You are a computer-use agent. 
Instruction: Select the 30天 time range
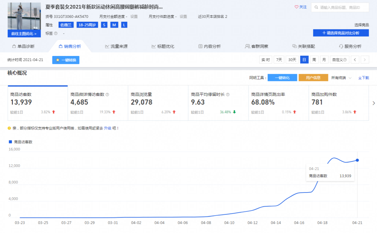292,60
